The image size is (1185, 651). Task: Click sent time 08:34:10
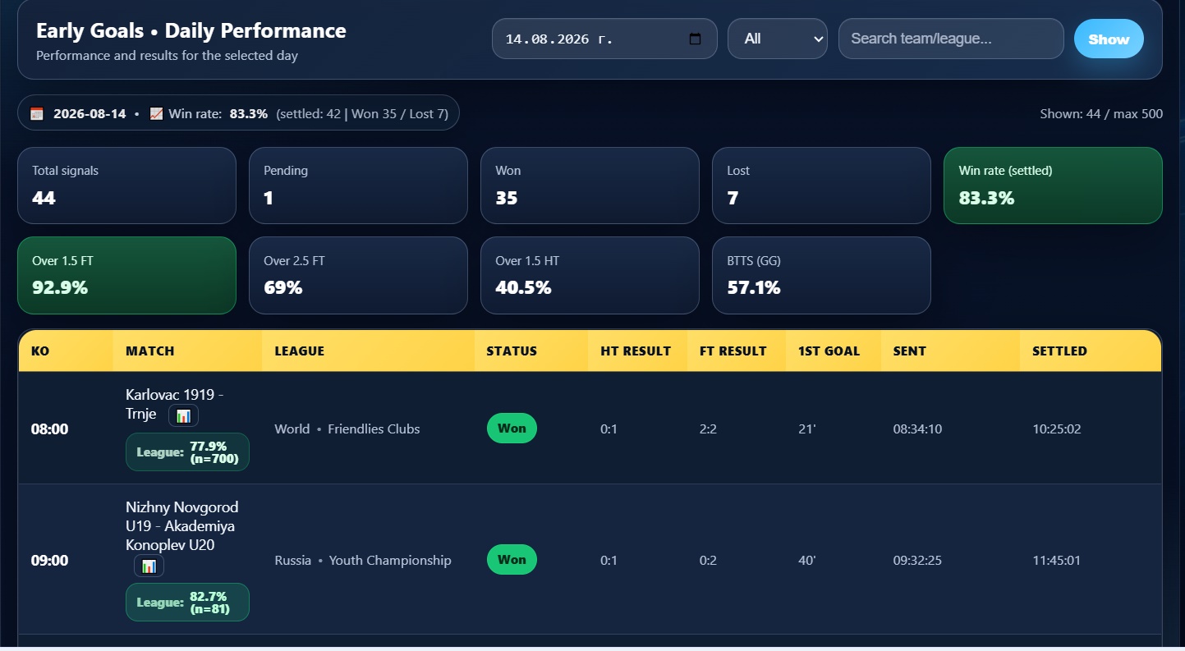pos(917,429)
